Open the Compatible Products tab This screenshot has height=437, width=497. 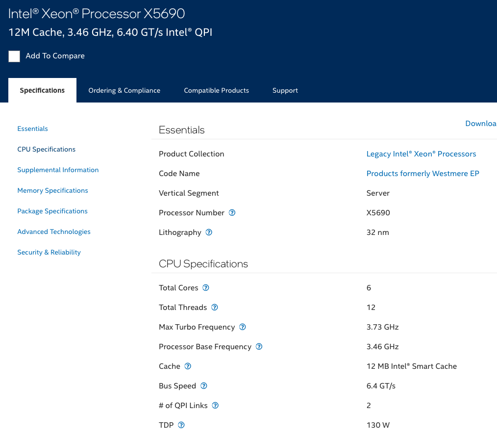point(216,91)
